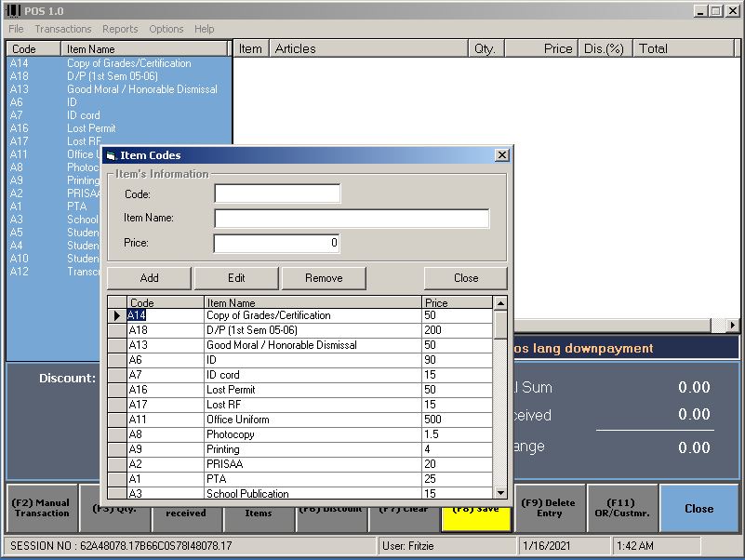Select 'Copy of Grades/Certification' in left list

click(x=128, y=63)
